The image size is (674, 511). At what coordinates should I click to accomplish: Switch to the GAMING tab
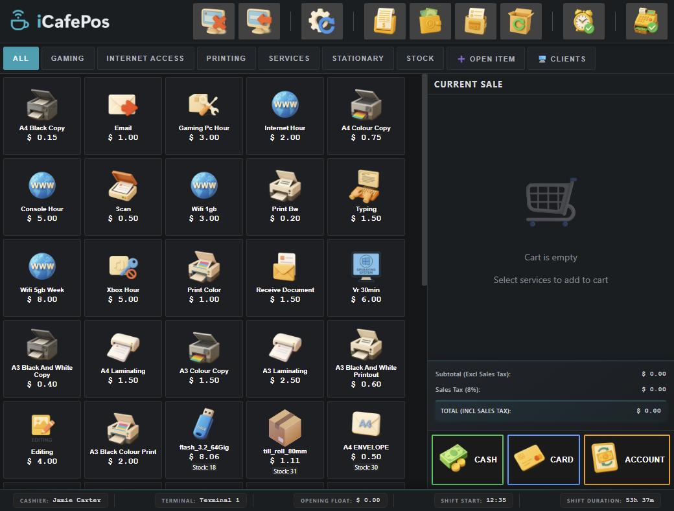(x=68, y=58)
